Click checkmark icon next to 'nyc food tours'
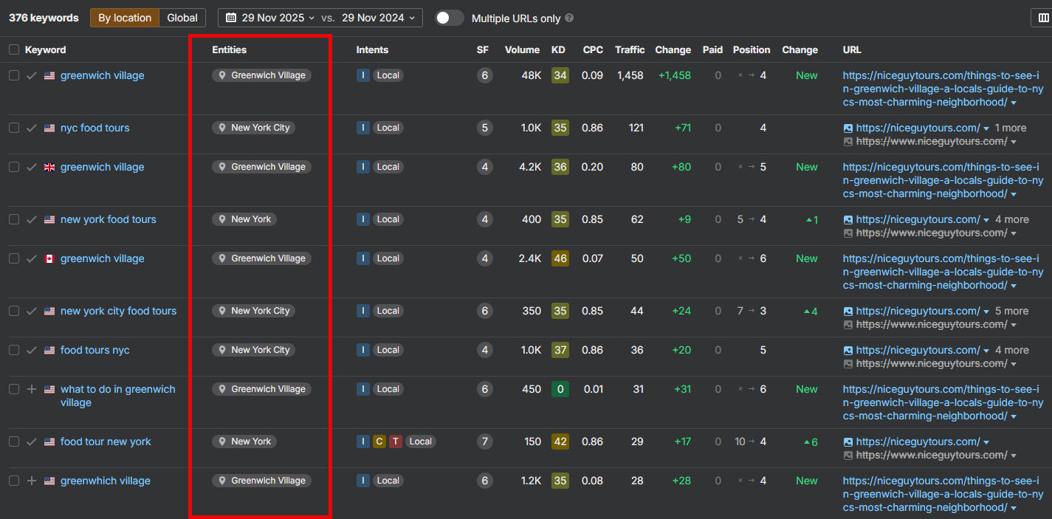The image size is (1052, 519). 31,128
